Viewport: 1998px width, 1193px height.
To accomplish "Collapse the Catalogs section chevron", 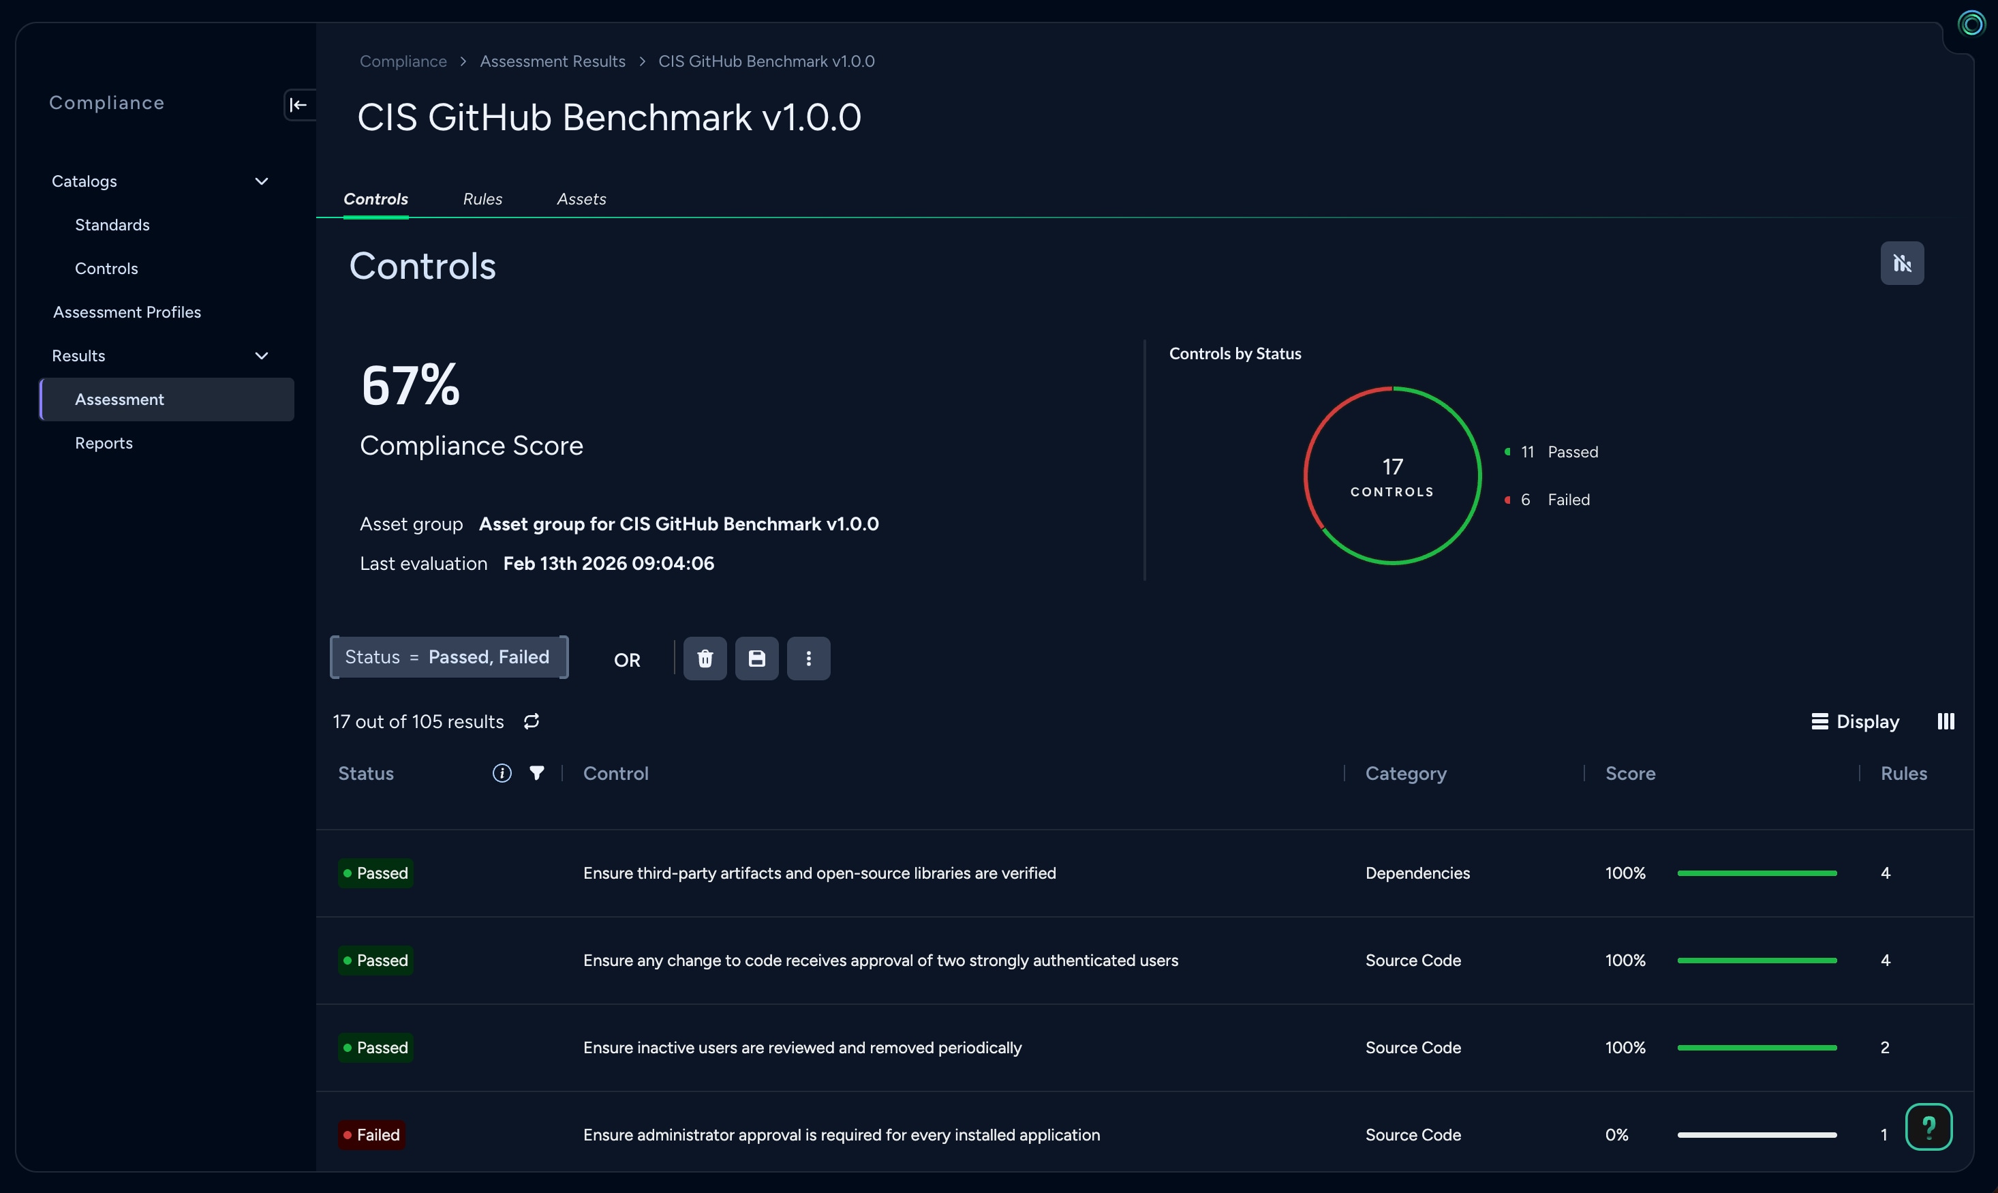I will (x=261, y=182).
